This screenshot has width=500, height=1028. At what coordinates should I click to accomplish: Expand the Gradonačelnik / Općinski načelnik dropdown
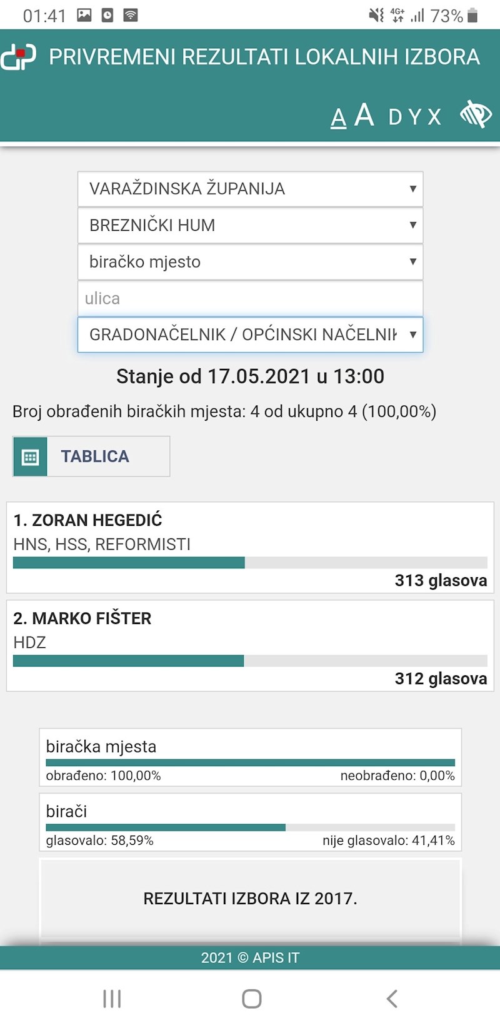[250, 335]
